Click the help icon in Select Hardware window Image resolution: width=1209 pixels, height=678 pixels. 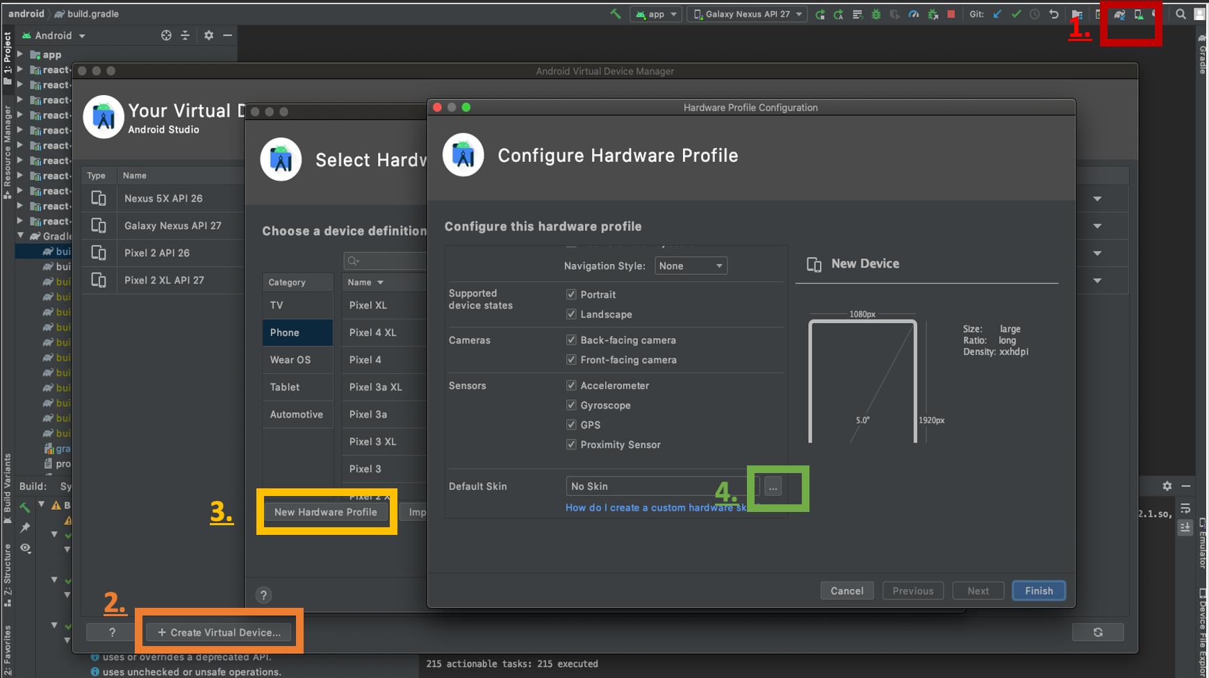click(263, 595)
